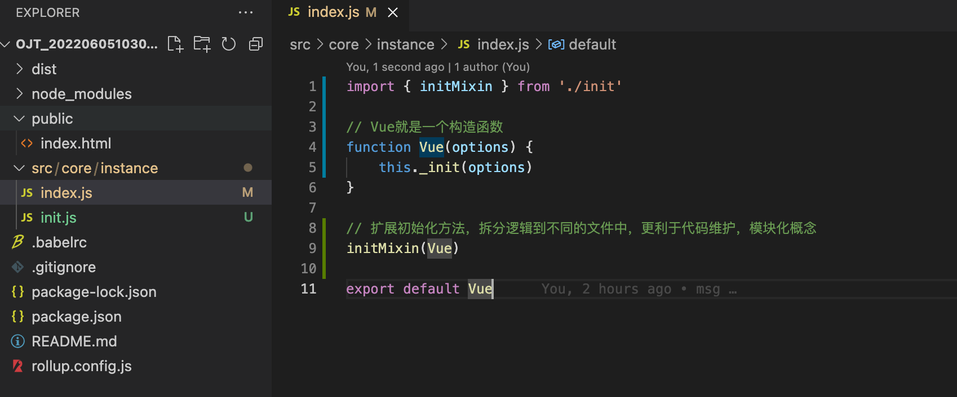Click the default symbol breadcrumb

click(x=592, y=44)
